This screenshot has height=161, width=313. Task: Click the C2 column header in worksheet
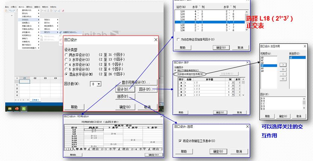[35, 78]
